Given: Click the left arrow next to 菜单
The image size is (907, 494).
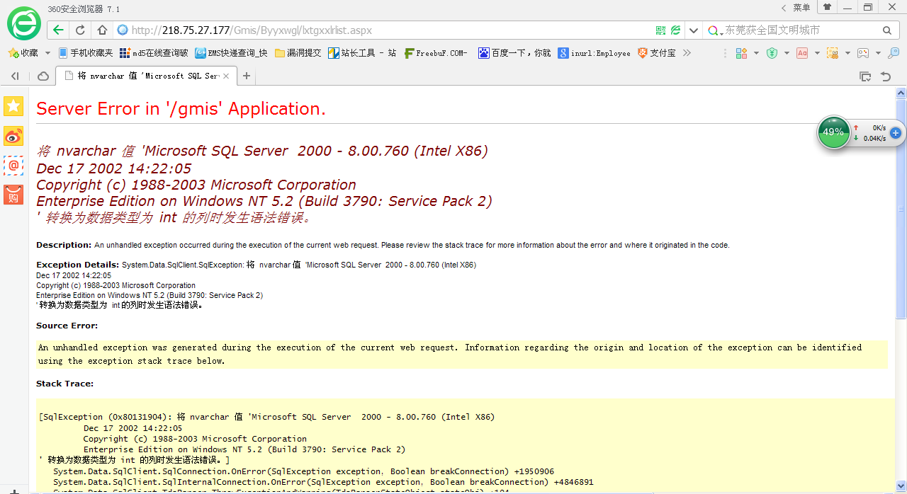Looking at the screenshot, I should point(783,8).
